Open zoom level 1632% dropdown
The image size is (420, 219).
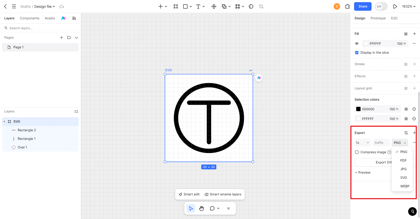pyautogui.click(x=409, y=6)
